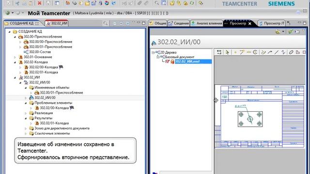
Task: Collapse the Изменяемые объекты folder
Action: coord(26,87)
